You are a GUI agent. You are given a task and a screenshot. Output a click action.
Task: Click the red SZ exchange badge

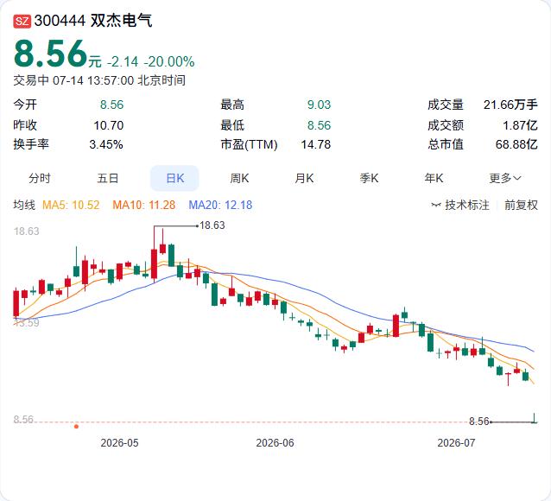[x=22, y=21]
